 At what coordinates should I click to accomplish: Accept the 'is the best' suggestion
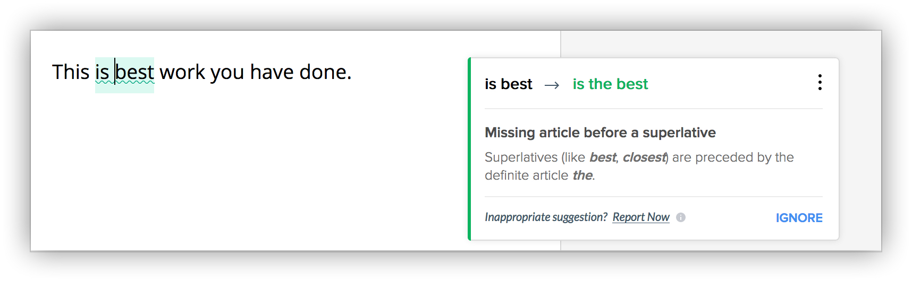coord(610,84)
